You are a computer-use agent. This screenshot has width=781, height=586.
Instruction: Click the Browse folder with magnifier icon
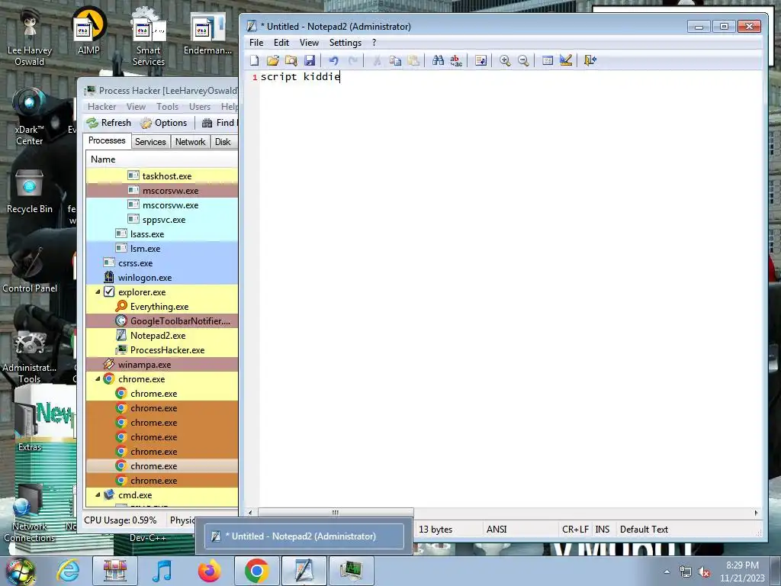(291, 61)
